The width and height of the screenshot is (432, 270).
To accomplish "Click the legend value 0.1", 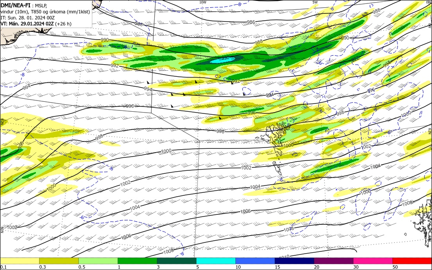I will 3,267.
